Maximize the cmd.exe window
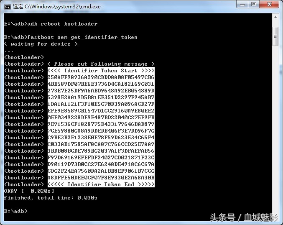 pyautogui.click(x=254, y=4)
